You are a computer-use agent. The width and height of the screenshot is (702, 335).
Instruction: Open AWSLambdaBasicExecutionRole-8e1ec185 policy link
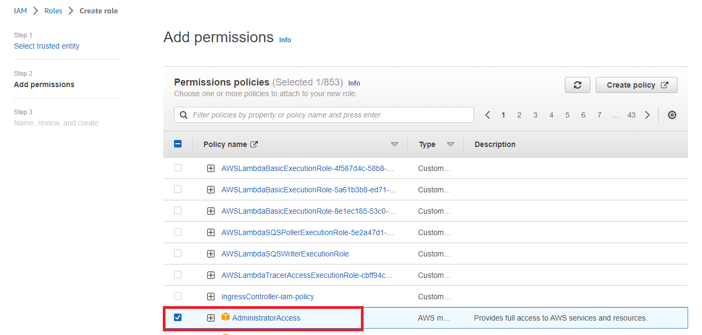(x=308, y=211)
